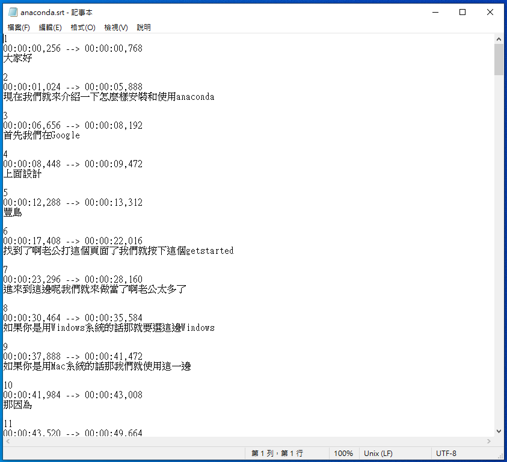Click vertical scrollbar down arrow

point(499,431)
